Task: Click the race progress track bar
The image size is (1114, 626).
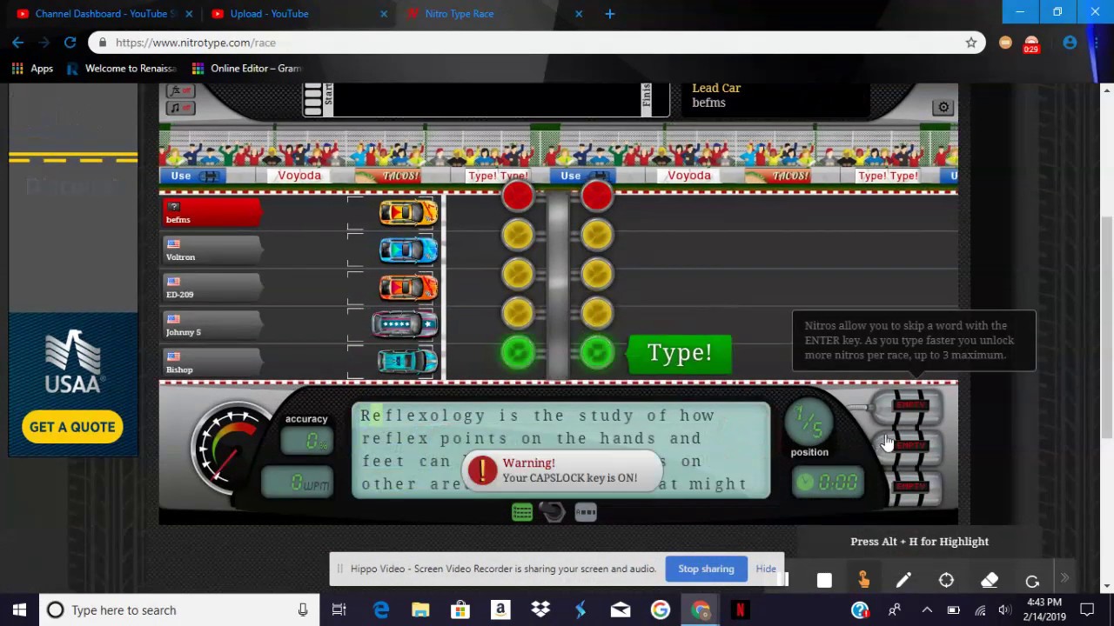Action: [x=486, y=98]
